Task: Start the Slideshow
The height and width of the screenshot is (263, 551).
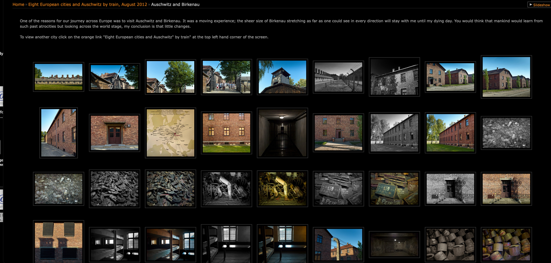Action: pyautogui.click(x=539, y=5)
